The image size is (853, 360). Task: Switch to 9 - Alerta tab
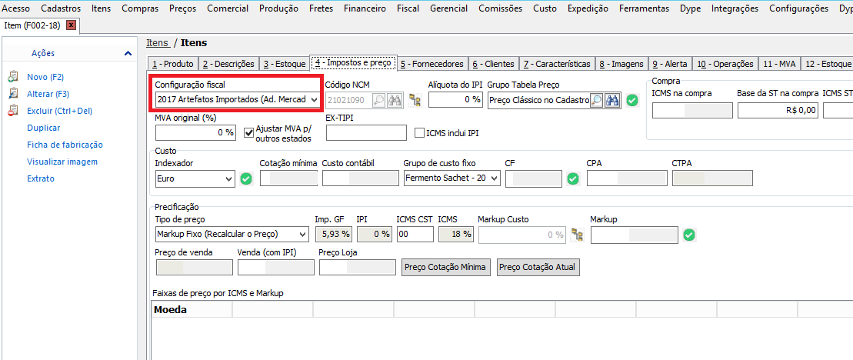[670, 64]
